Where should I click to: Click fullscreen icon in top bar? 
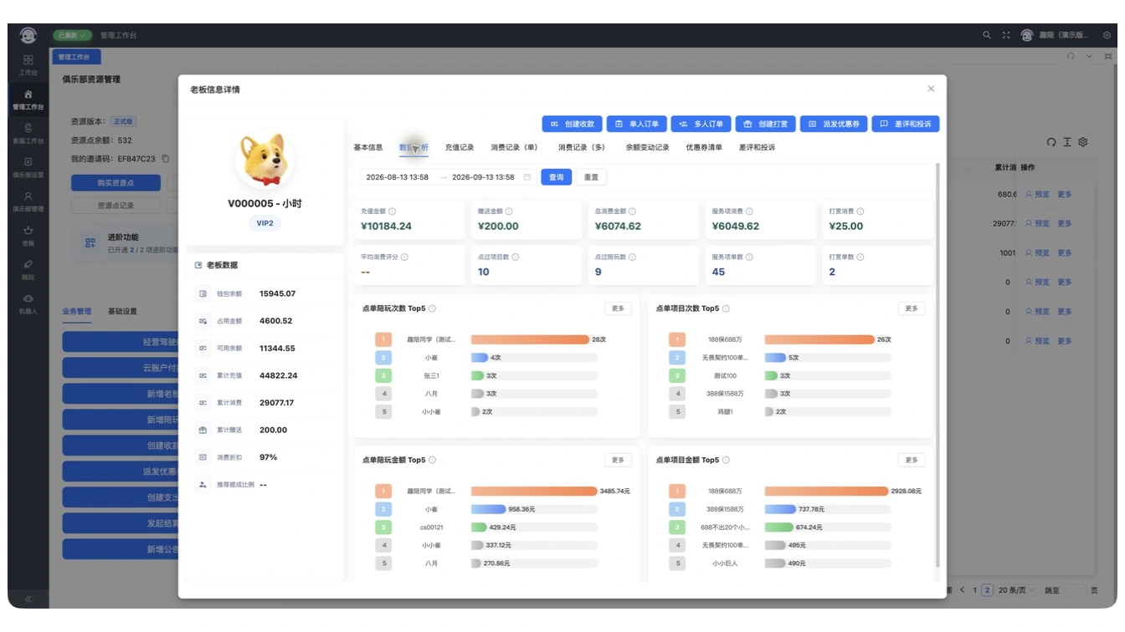tap(1006, 35)
